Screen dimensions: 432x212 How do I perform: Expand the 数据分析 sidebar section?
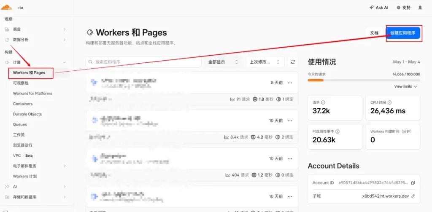tap(65, 40)
